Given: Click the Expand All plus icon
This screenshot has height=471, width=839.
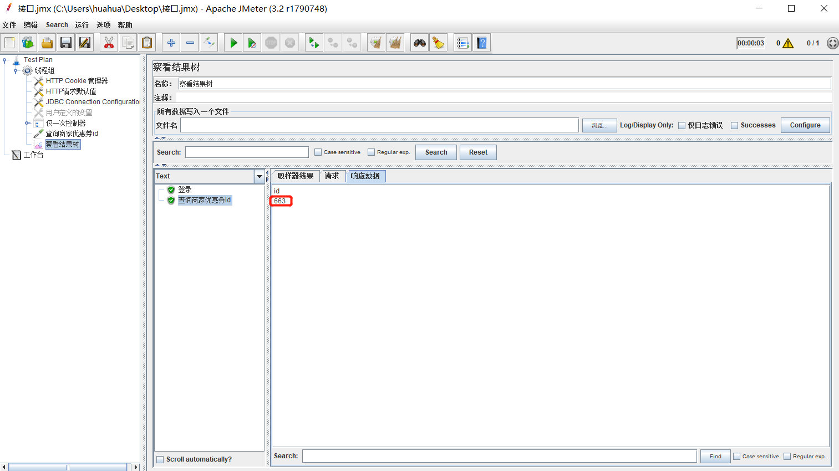Looking at the screenshot, I should (x=171, y=43).
